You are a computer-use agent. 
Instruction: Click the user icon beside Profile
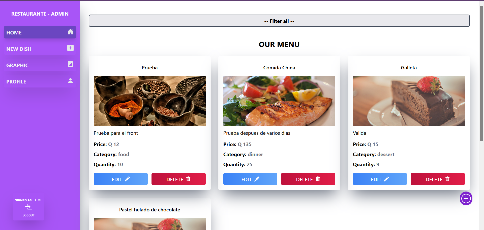click(70, 81)
